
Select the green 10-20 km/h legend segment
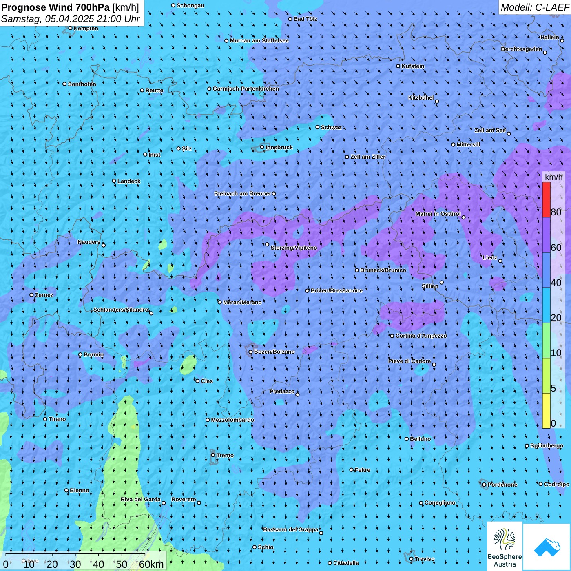[546, 341]
